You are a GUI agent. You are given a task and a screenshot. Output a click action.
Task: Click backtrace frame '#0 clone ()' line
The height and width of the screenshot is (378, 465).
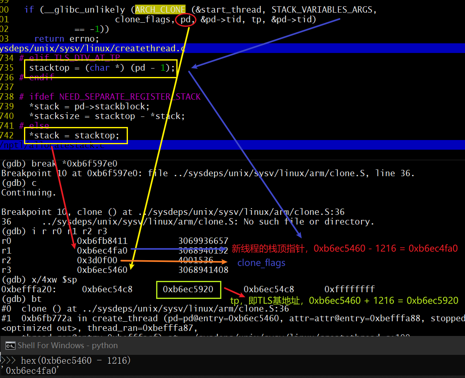145,309
